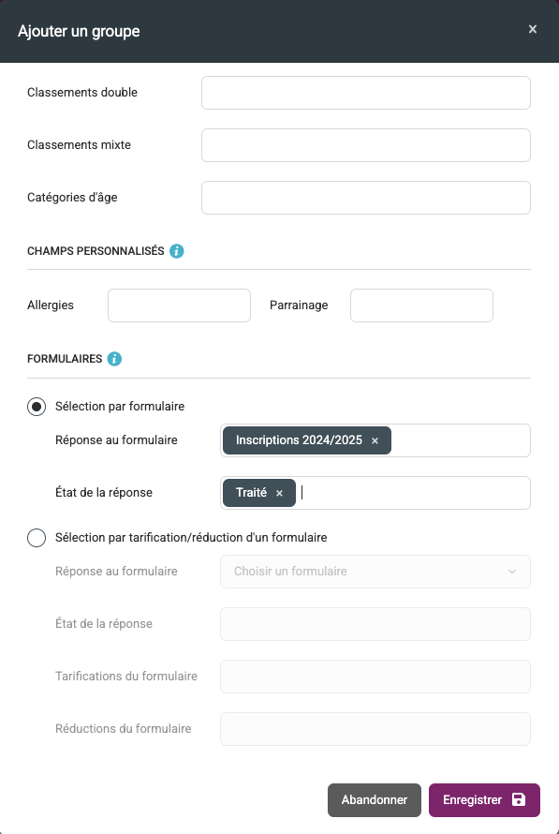Click the Abandonner button
The image size is (559, 834).
(375, 800)
